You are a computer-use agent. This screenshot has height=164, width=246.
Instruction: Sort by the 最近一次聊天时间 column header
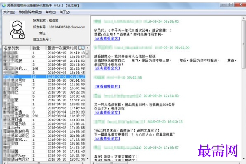pyautogui.click(x=62, y=48)
